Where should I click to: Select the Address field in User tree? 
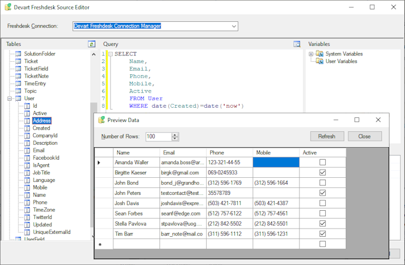(x=42, y=121)
